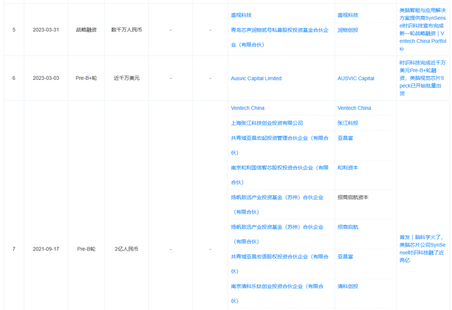Click row number 5 cell
Screen dimensions: 452x310
14,30
